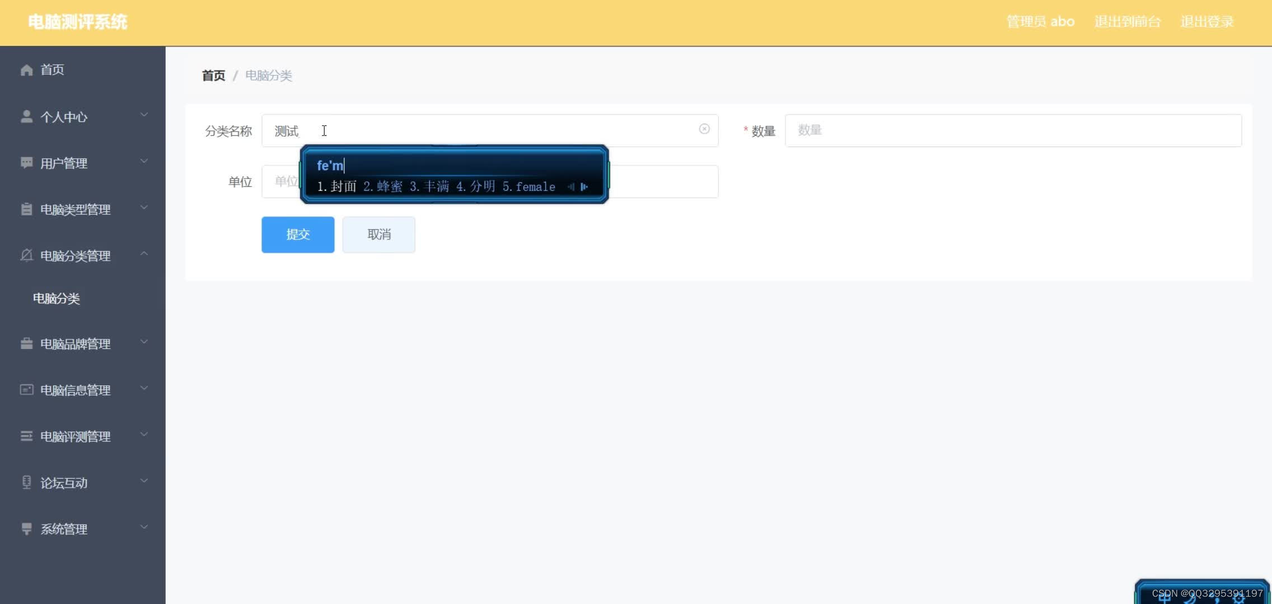The height and width of the screenshot is (604, 1272).
Task: Click 管理员 abo account label
Action: (1041, 22)
